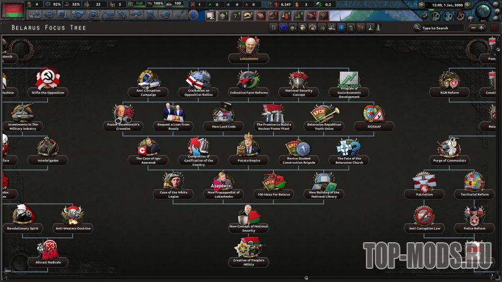This screenshot has height=282, width=502.
Task: Select the Lukashenko focus portrait
Action: click(249, 46)
